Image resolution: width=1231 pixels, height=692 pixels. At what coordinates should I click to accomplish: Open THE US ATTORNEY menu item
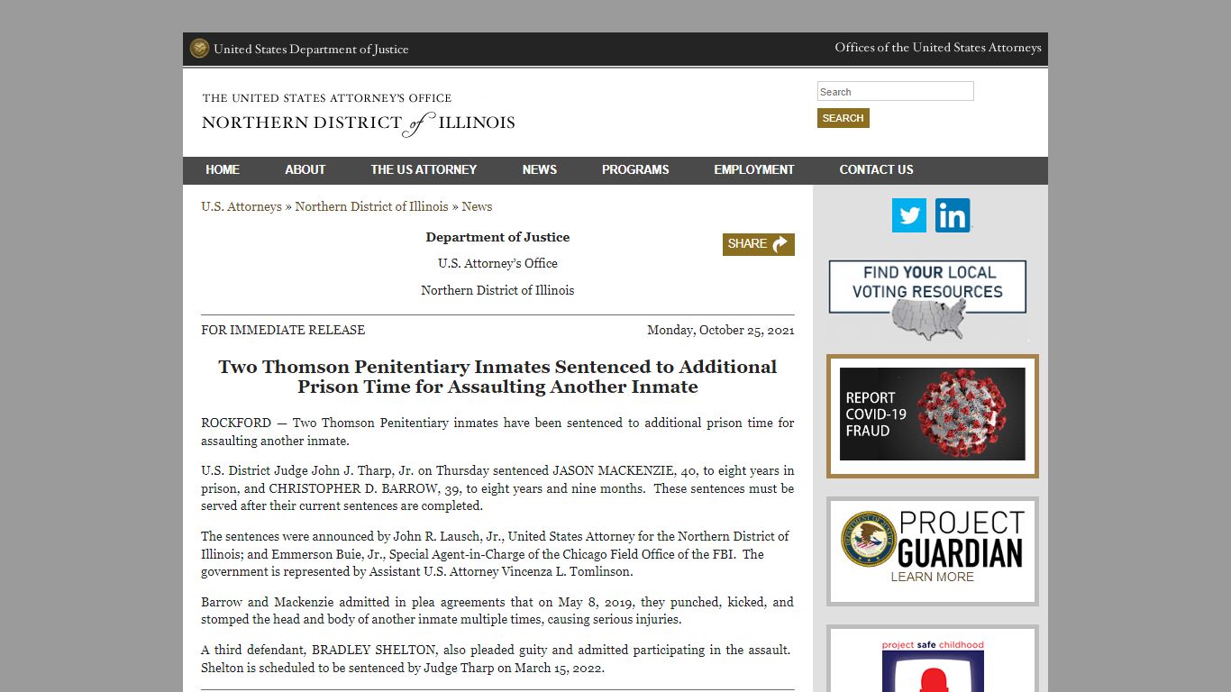tap(424, 169)
